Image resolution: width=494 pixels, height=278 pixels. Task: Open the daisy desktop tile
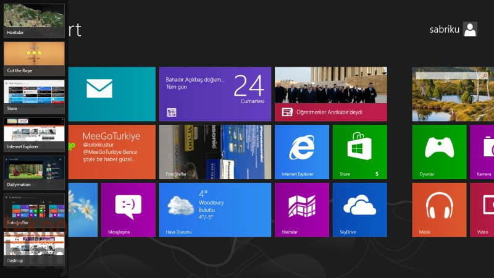83,210
